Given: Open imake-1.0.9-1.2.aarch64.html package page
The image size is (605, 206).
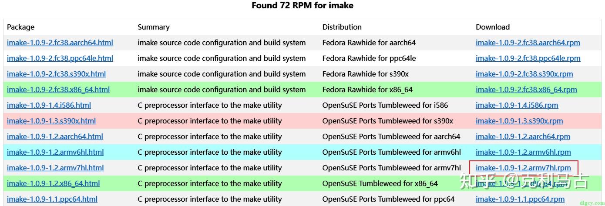Looking at the screenshot, I should coord(55,136).
